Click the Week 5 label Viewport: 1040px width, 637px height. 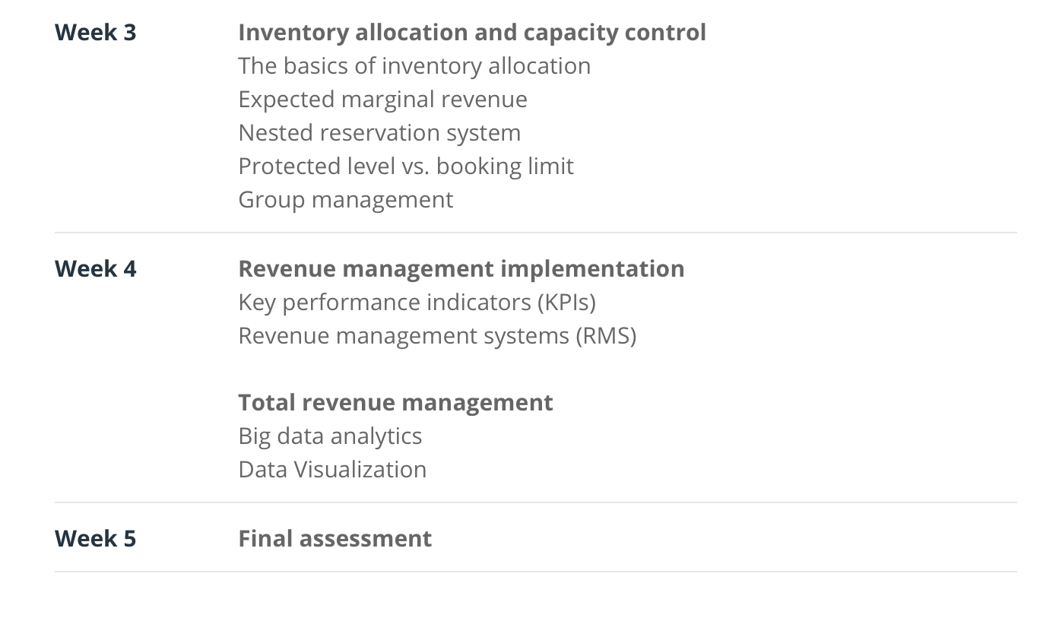click(x=96, y=539)
